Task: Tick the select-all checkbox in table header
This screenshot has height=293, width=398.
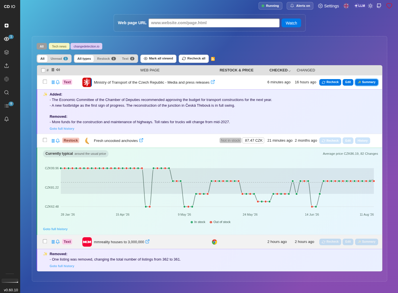Action: pyautogui.click(x=43, y=70)
